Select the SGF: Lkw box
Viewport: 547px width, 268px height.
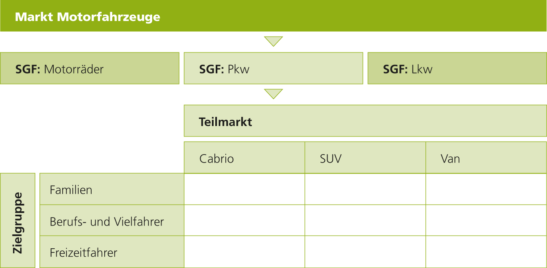[457, 68]
